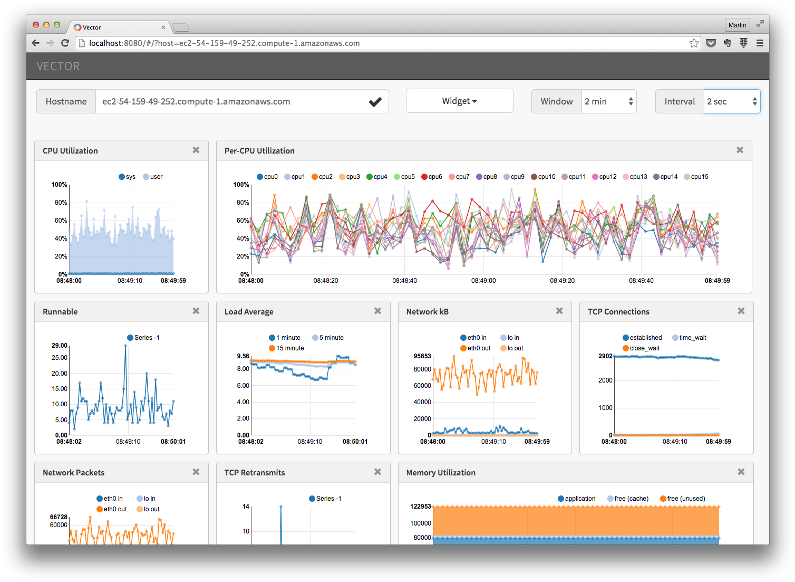The width and height of the screenshot is (795, 582).
Task: Open the browser hamburger menu icon
Action: (x=760, y=43)
